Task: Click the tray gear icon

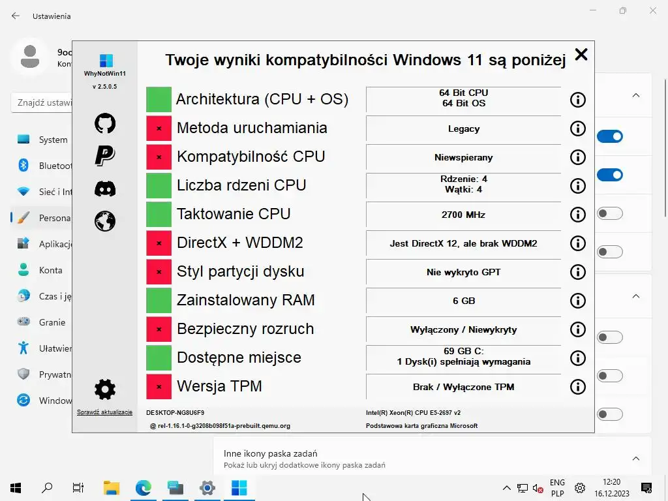Action: point(580,488)
